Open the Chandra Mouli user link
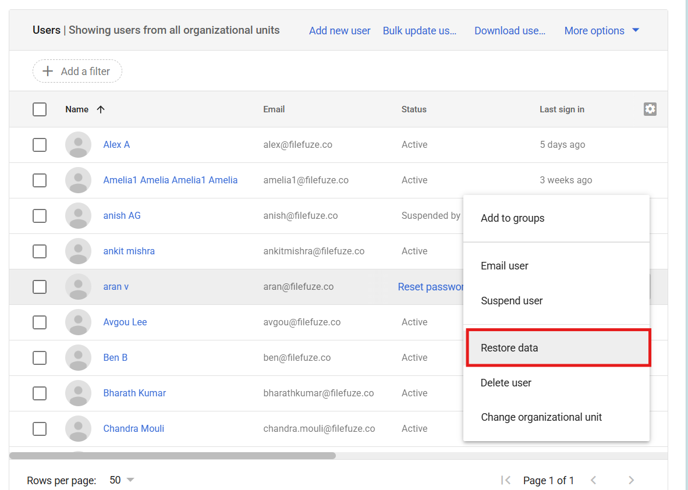The image size is (688, 490). [134, 428]
